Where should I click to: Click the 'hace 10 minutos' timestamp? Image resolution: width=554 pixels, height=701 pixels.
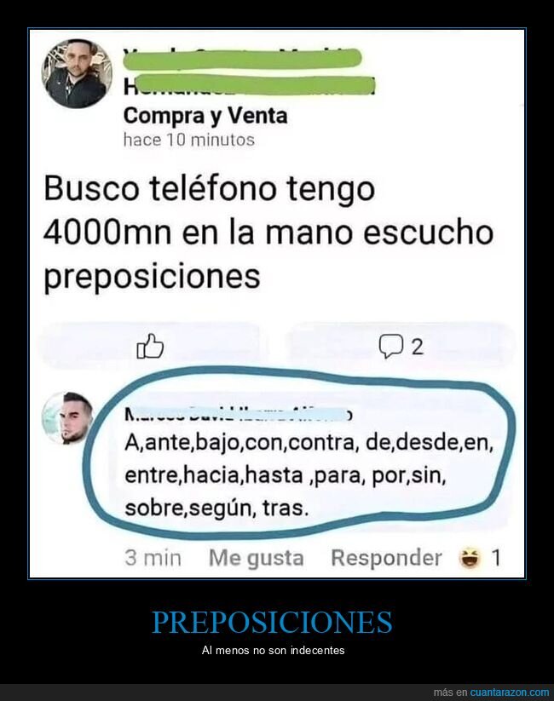click(x=189, y=140)
